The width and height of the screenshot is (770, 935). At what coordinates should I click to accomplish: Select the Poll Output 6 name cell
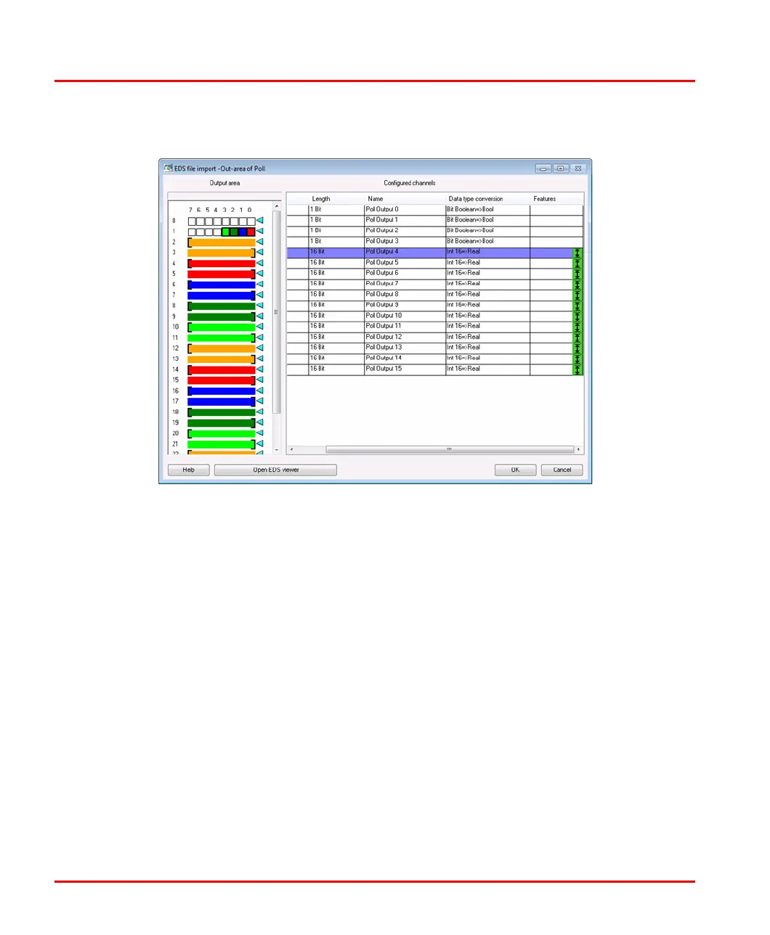click(x=405, y=274)
